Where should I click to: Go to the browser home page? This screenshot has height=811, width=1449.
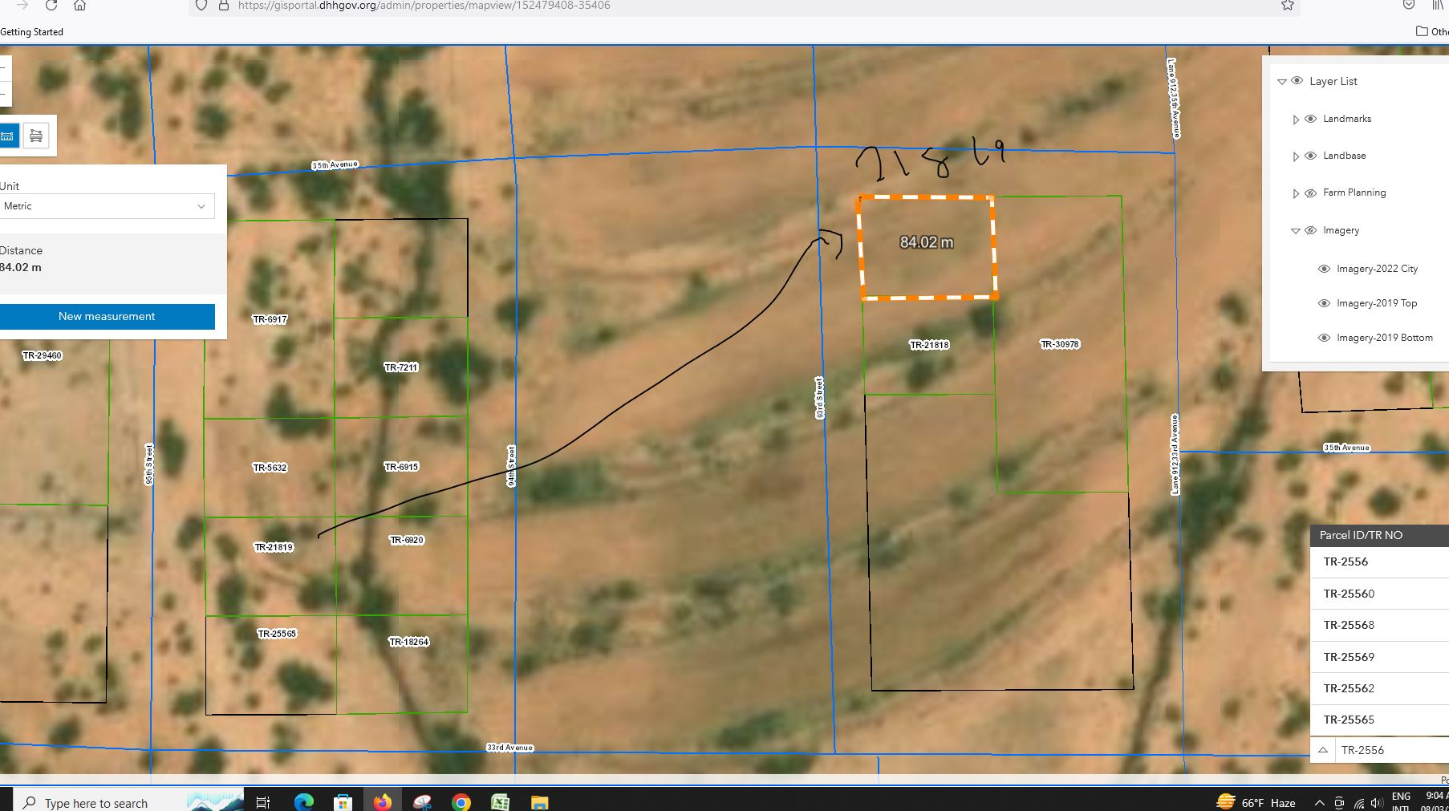coord(79,5)
